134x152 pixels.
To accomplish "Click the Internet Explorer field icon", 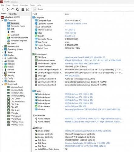I will [36, 30].
